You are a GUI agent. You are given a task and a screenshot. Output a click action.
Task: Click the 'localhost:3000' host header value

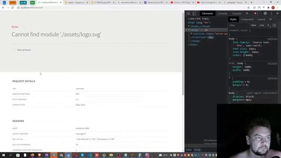click(x=83, y=129)
